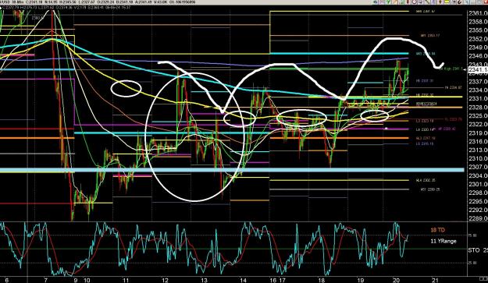This screenshot has height=283, width=488.
Task: Click date label 12 on time axis
Action: pos(165,280)
